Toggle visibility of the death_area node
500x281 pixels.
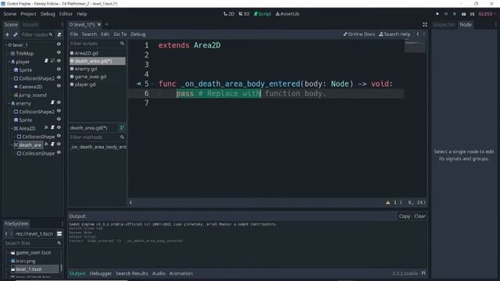(59, 144)
